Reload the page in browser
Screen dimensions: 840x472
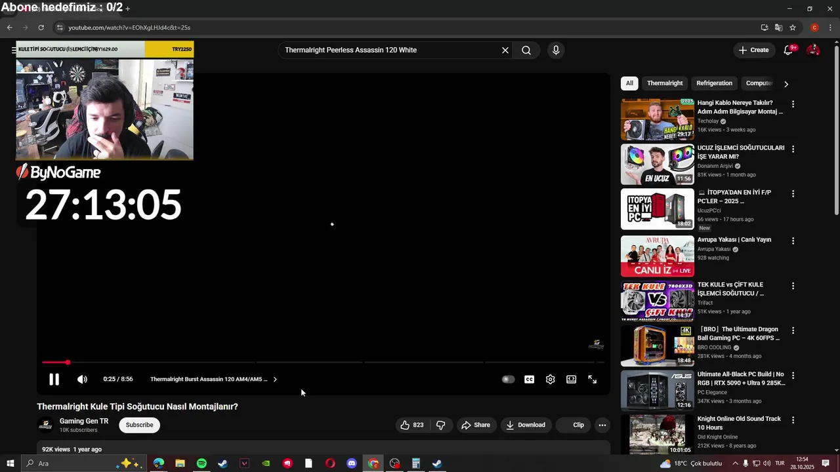pos(41,28)
